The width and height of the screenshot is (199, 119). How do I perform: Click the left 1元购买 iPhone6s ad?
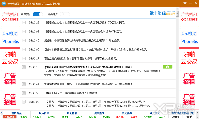coord(10,38)
